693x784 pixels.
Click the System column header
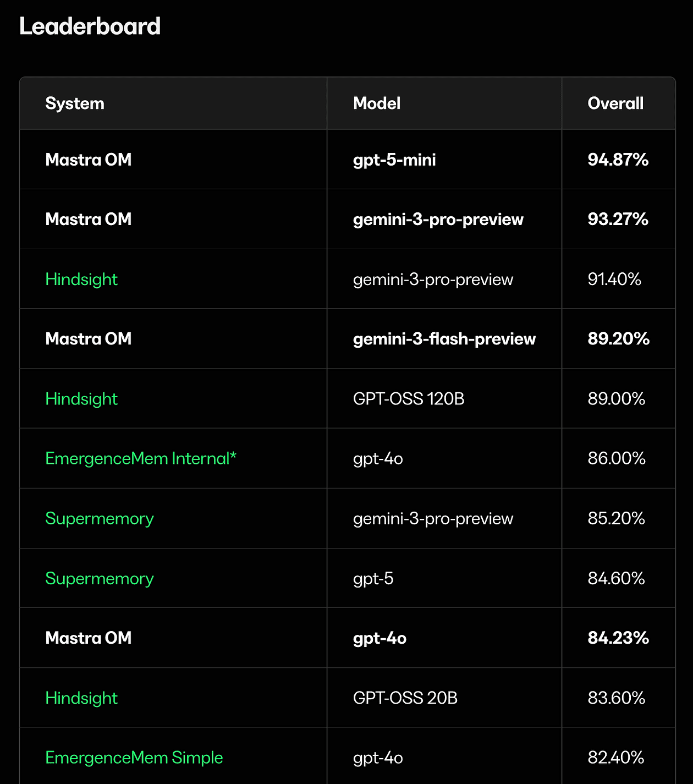(x=75, y=103)
